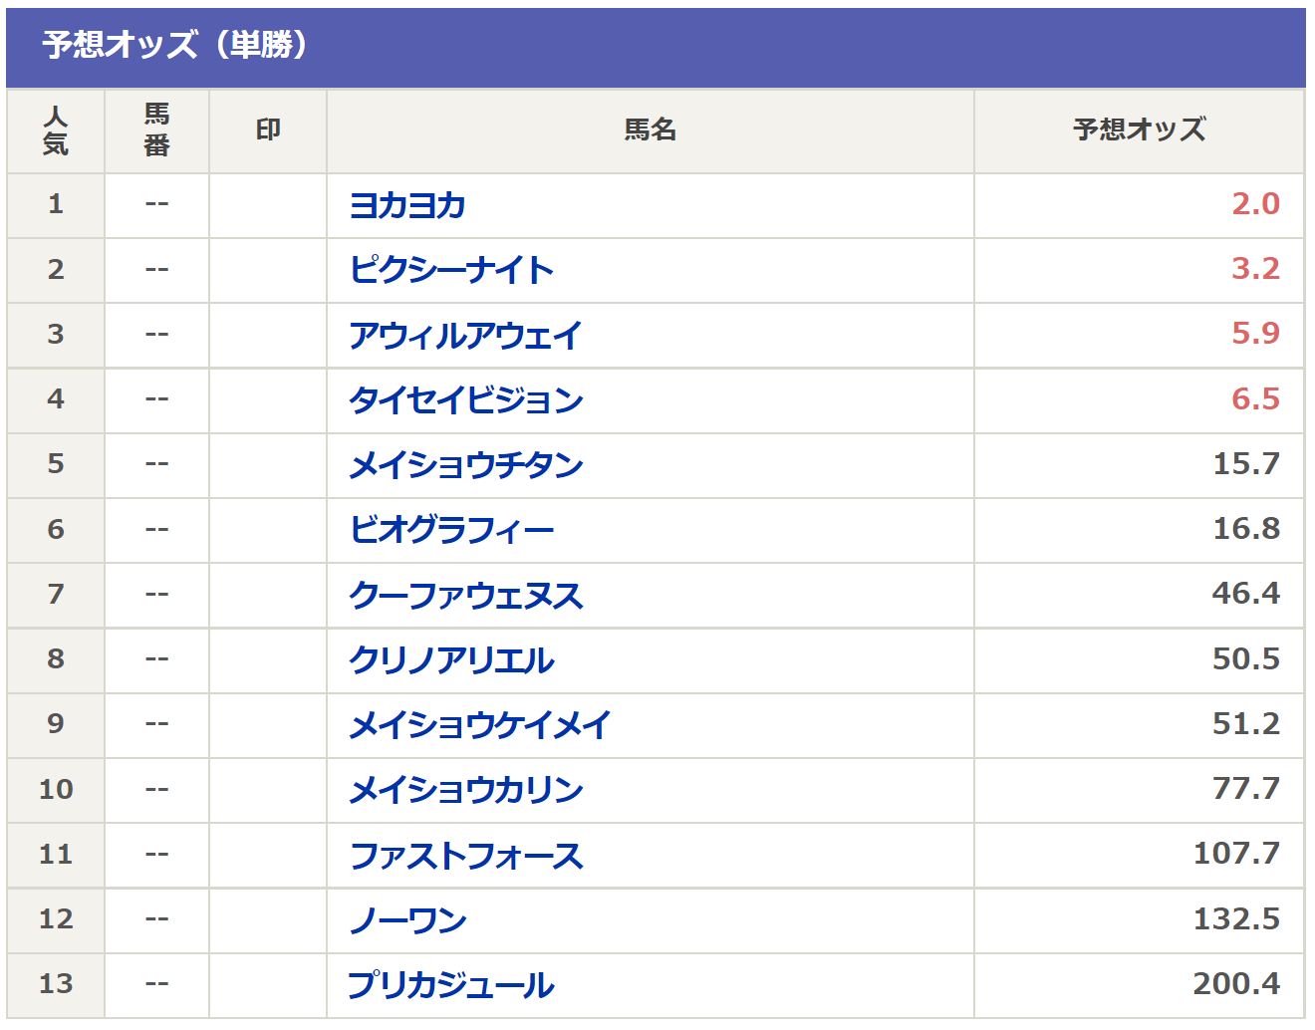Viewport: 1315px width, 1030px height.
Task: Select the タイセイビジョン link
Action: pyautogui.click(x=466, y=399)
